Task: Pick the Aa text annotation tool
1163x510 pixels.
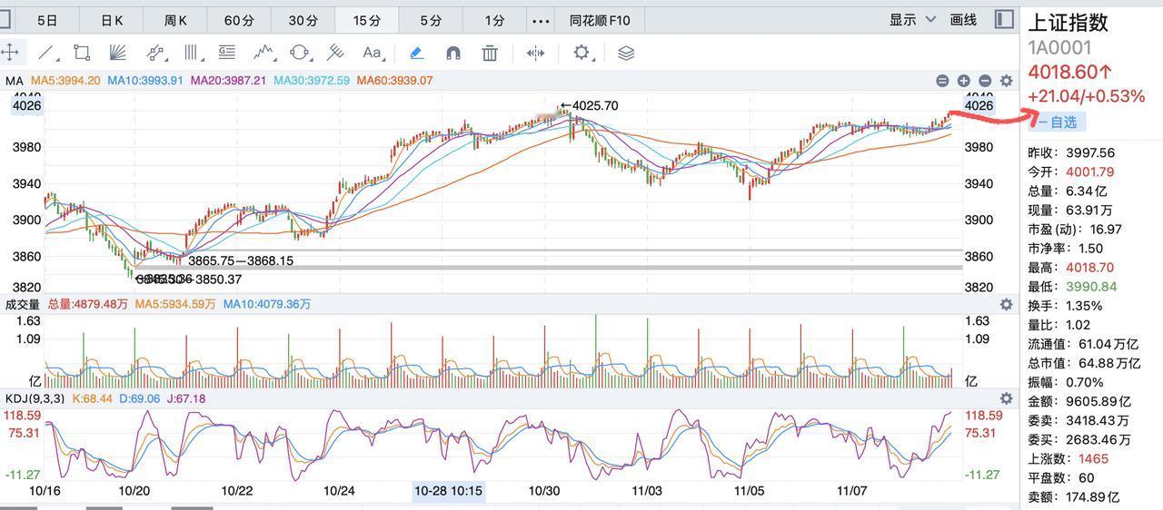Action: click(x=372, y=53)
